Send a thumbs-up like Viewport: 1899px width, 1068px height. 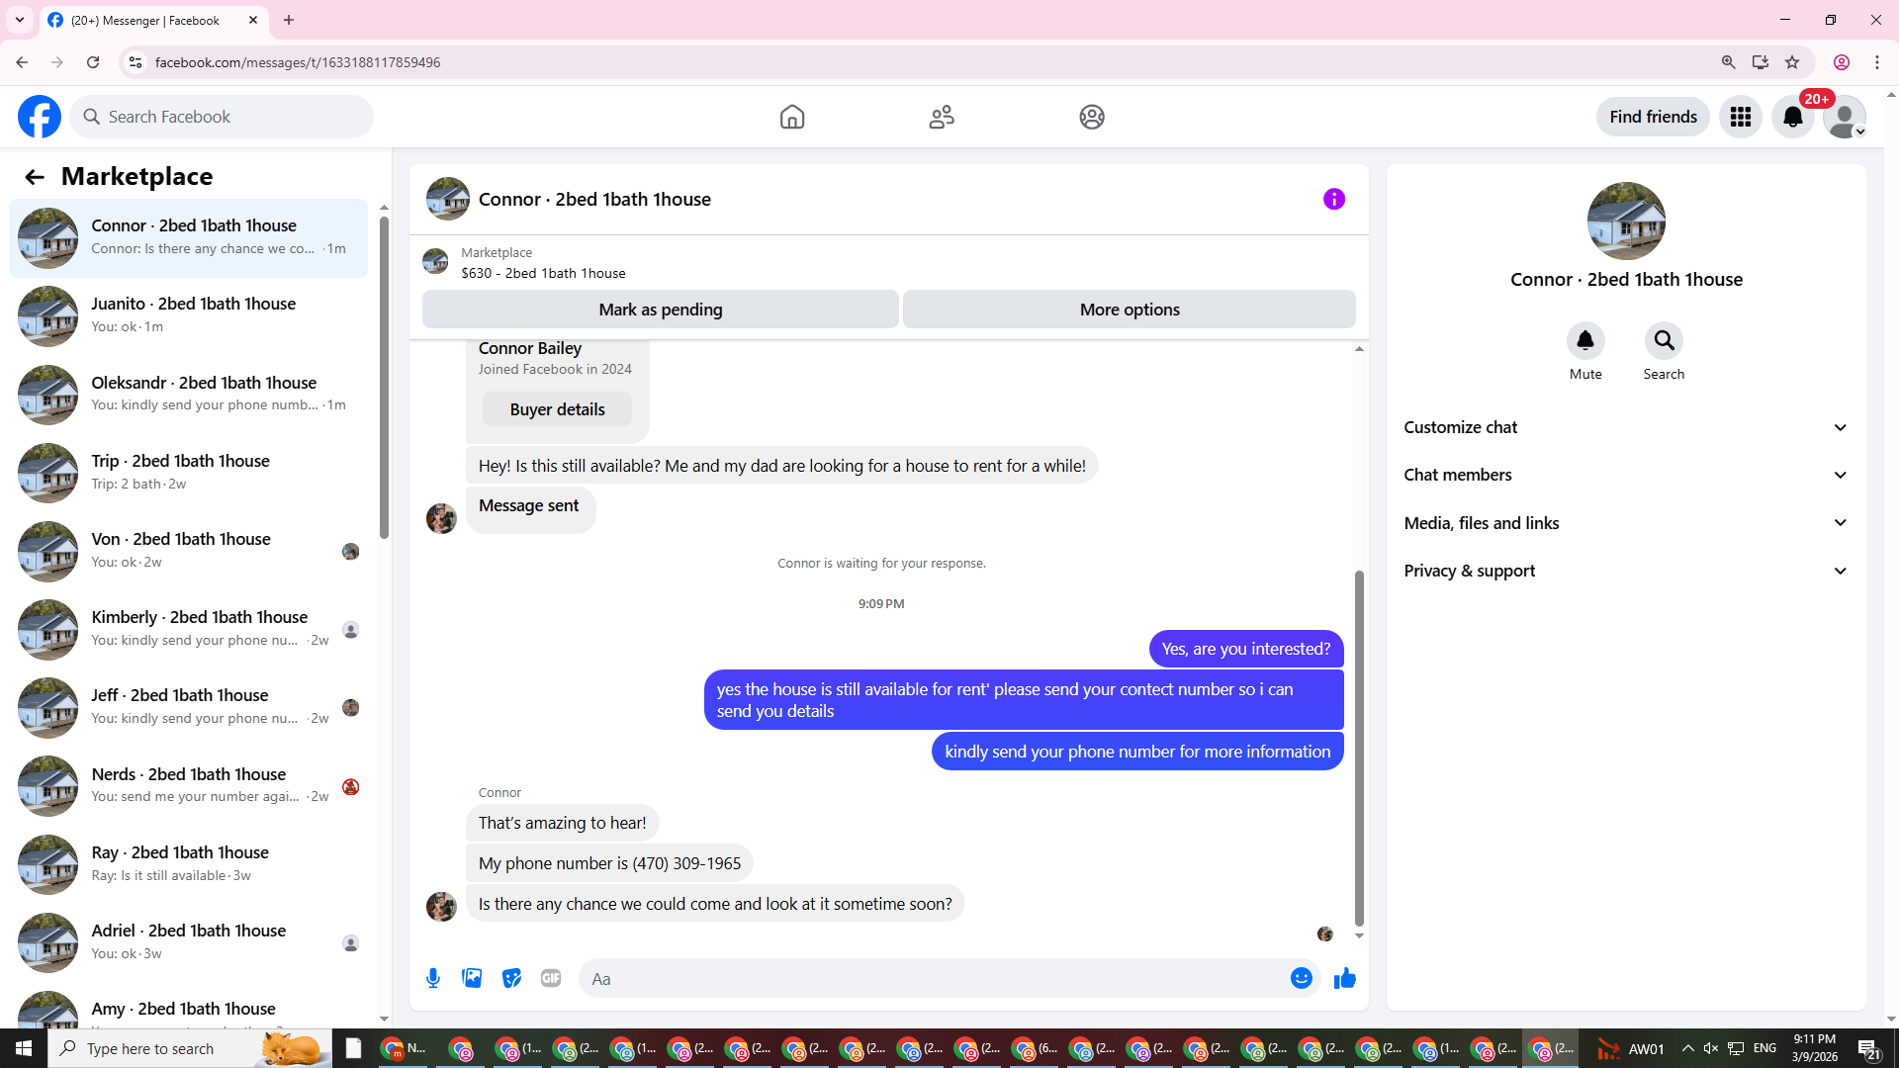(x=1344, y=978)
